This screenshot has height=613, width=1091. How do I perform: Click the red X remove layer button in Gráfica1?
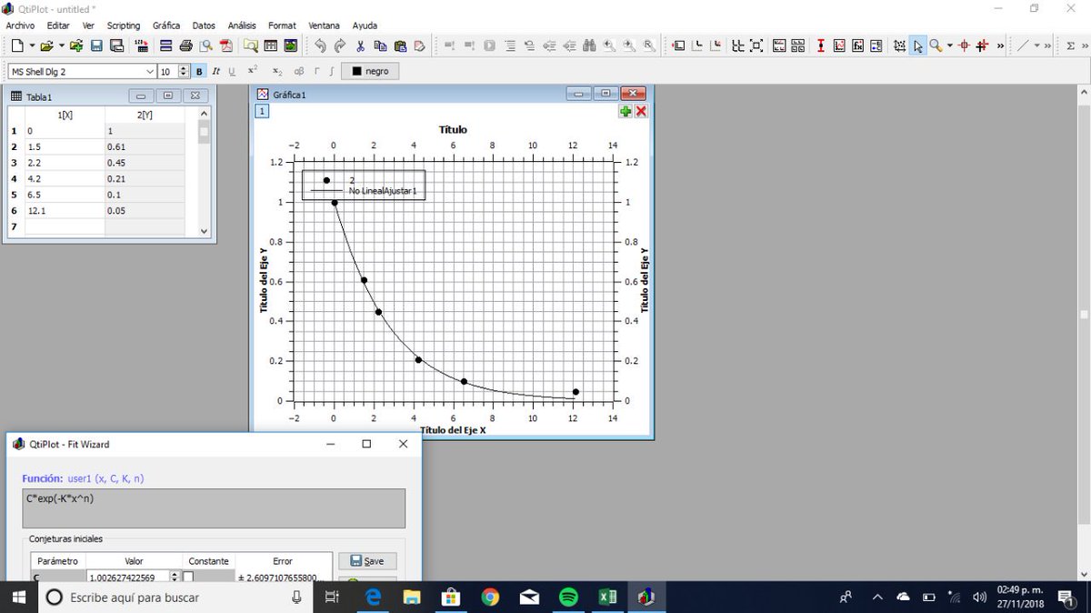point(641,111)
